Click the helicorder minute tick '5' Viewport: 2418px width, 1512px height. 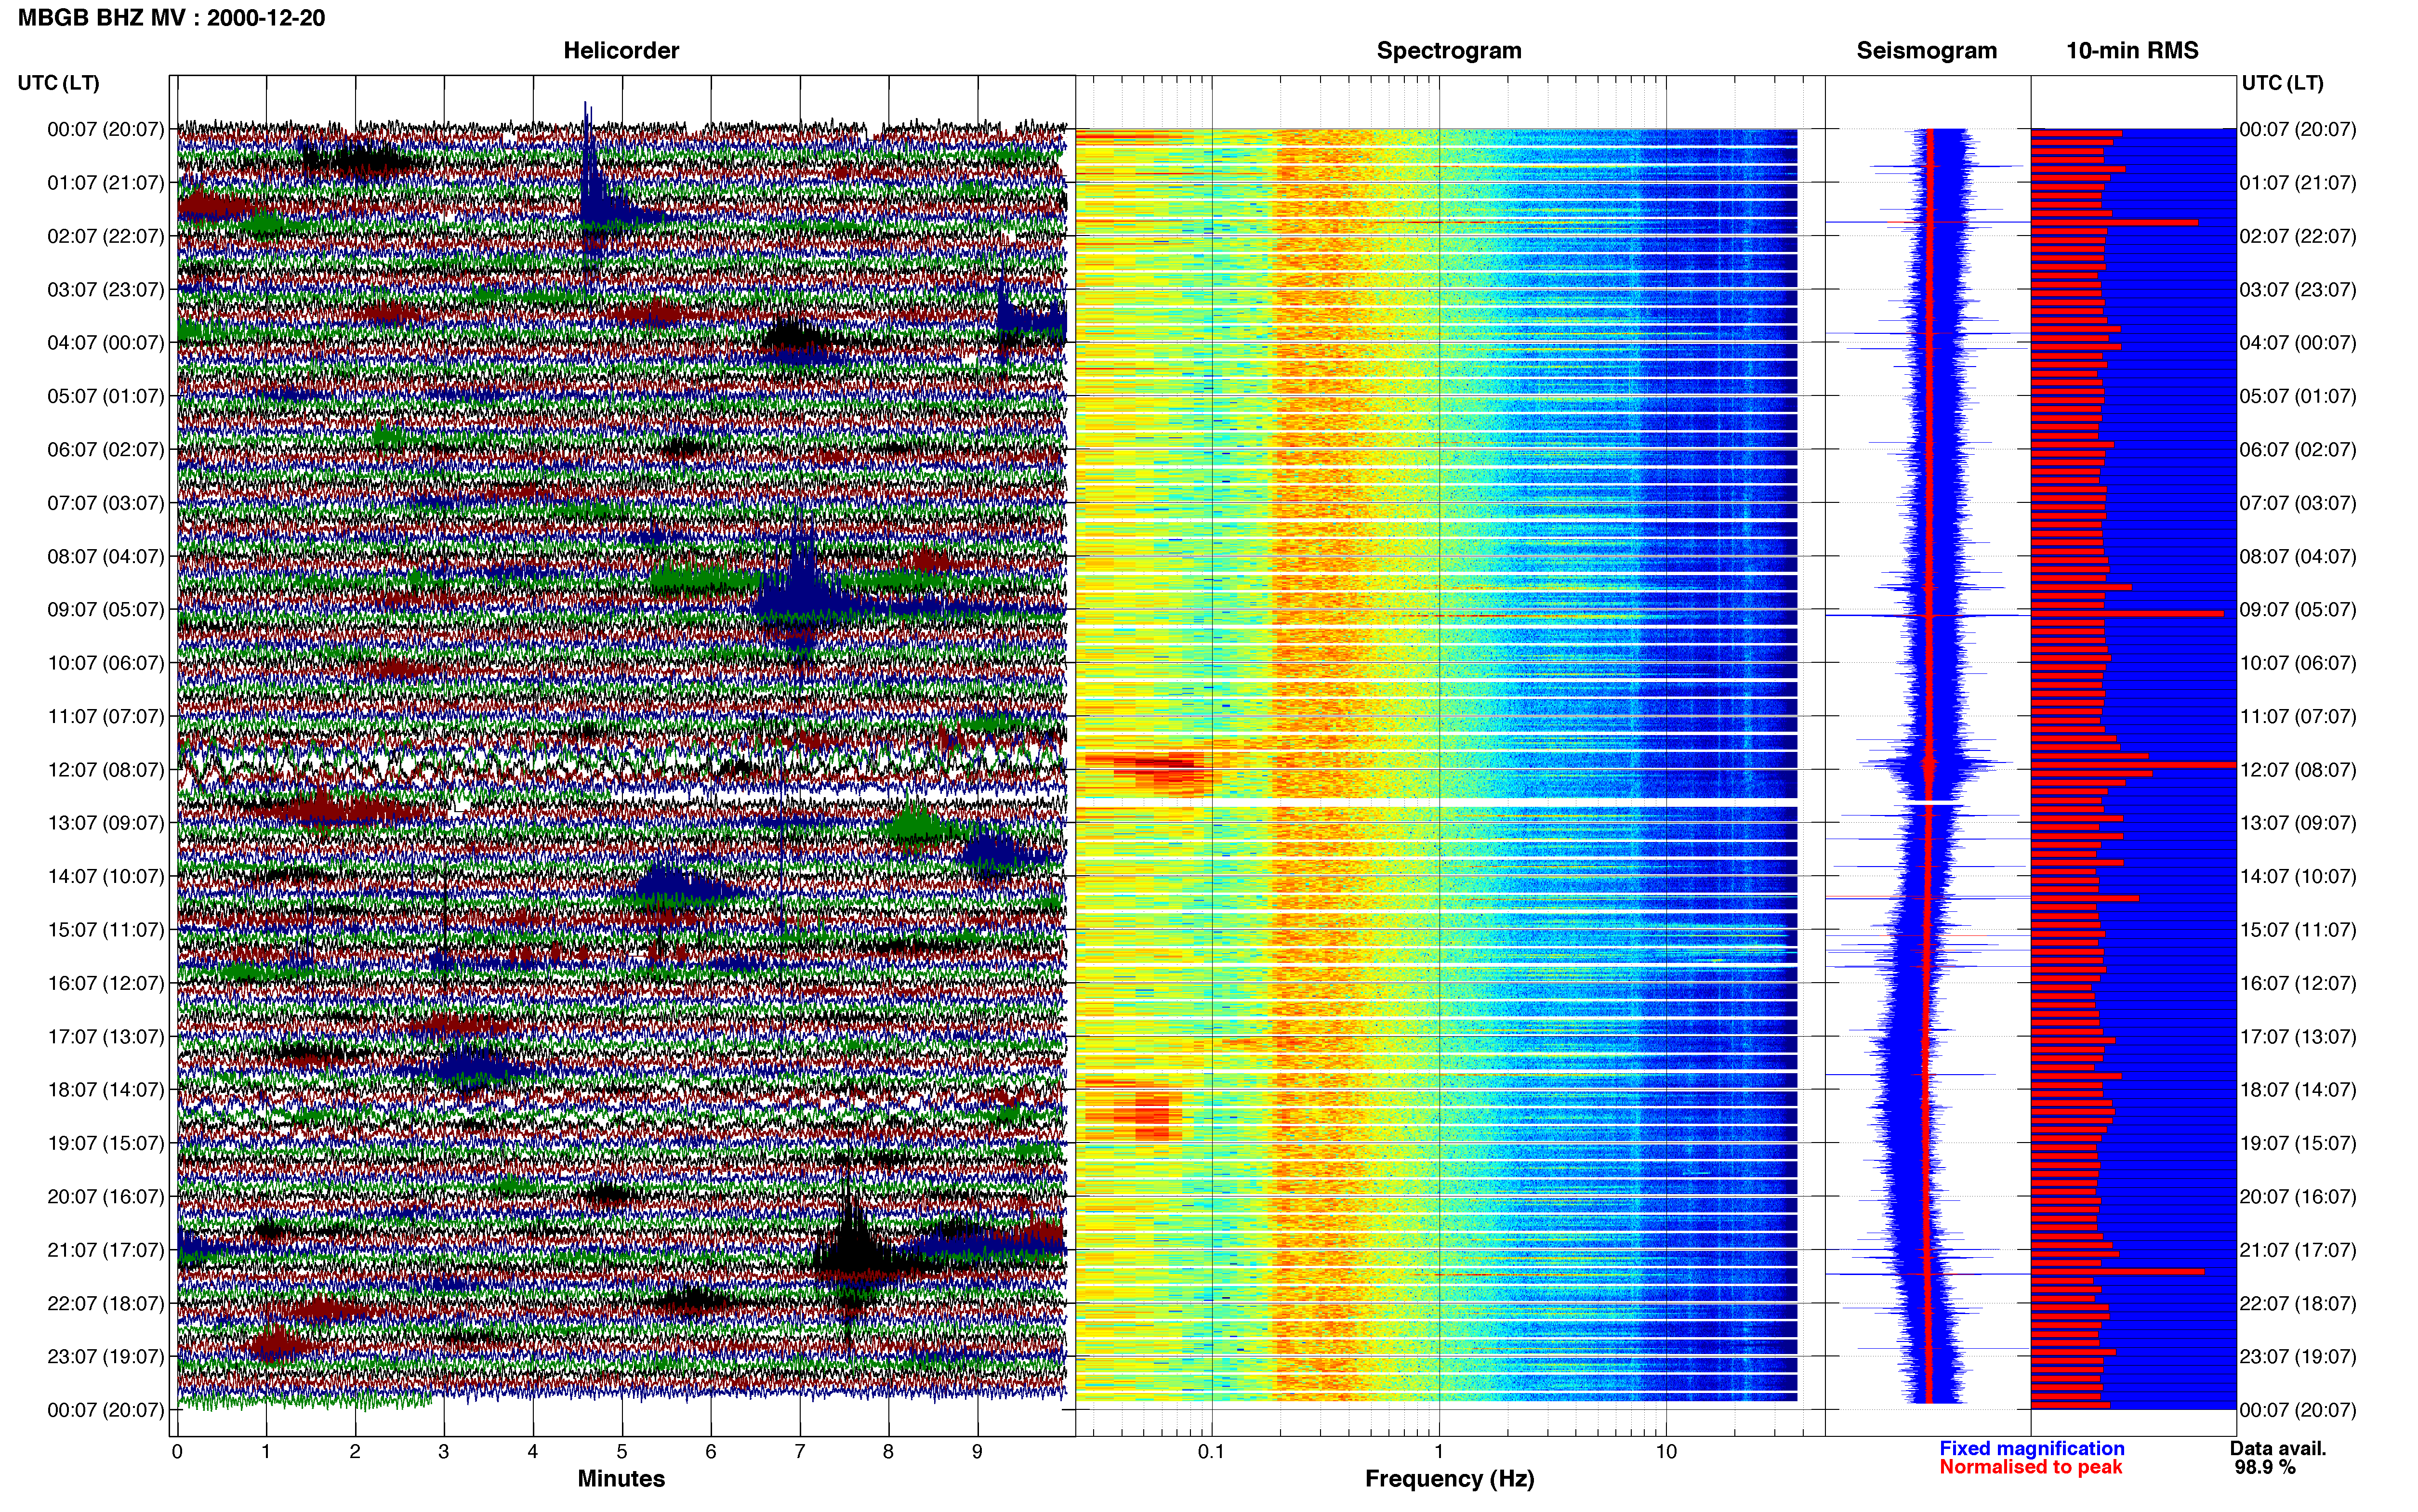622,1451
